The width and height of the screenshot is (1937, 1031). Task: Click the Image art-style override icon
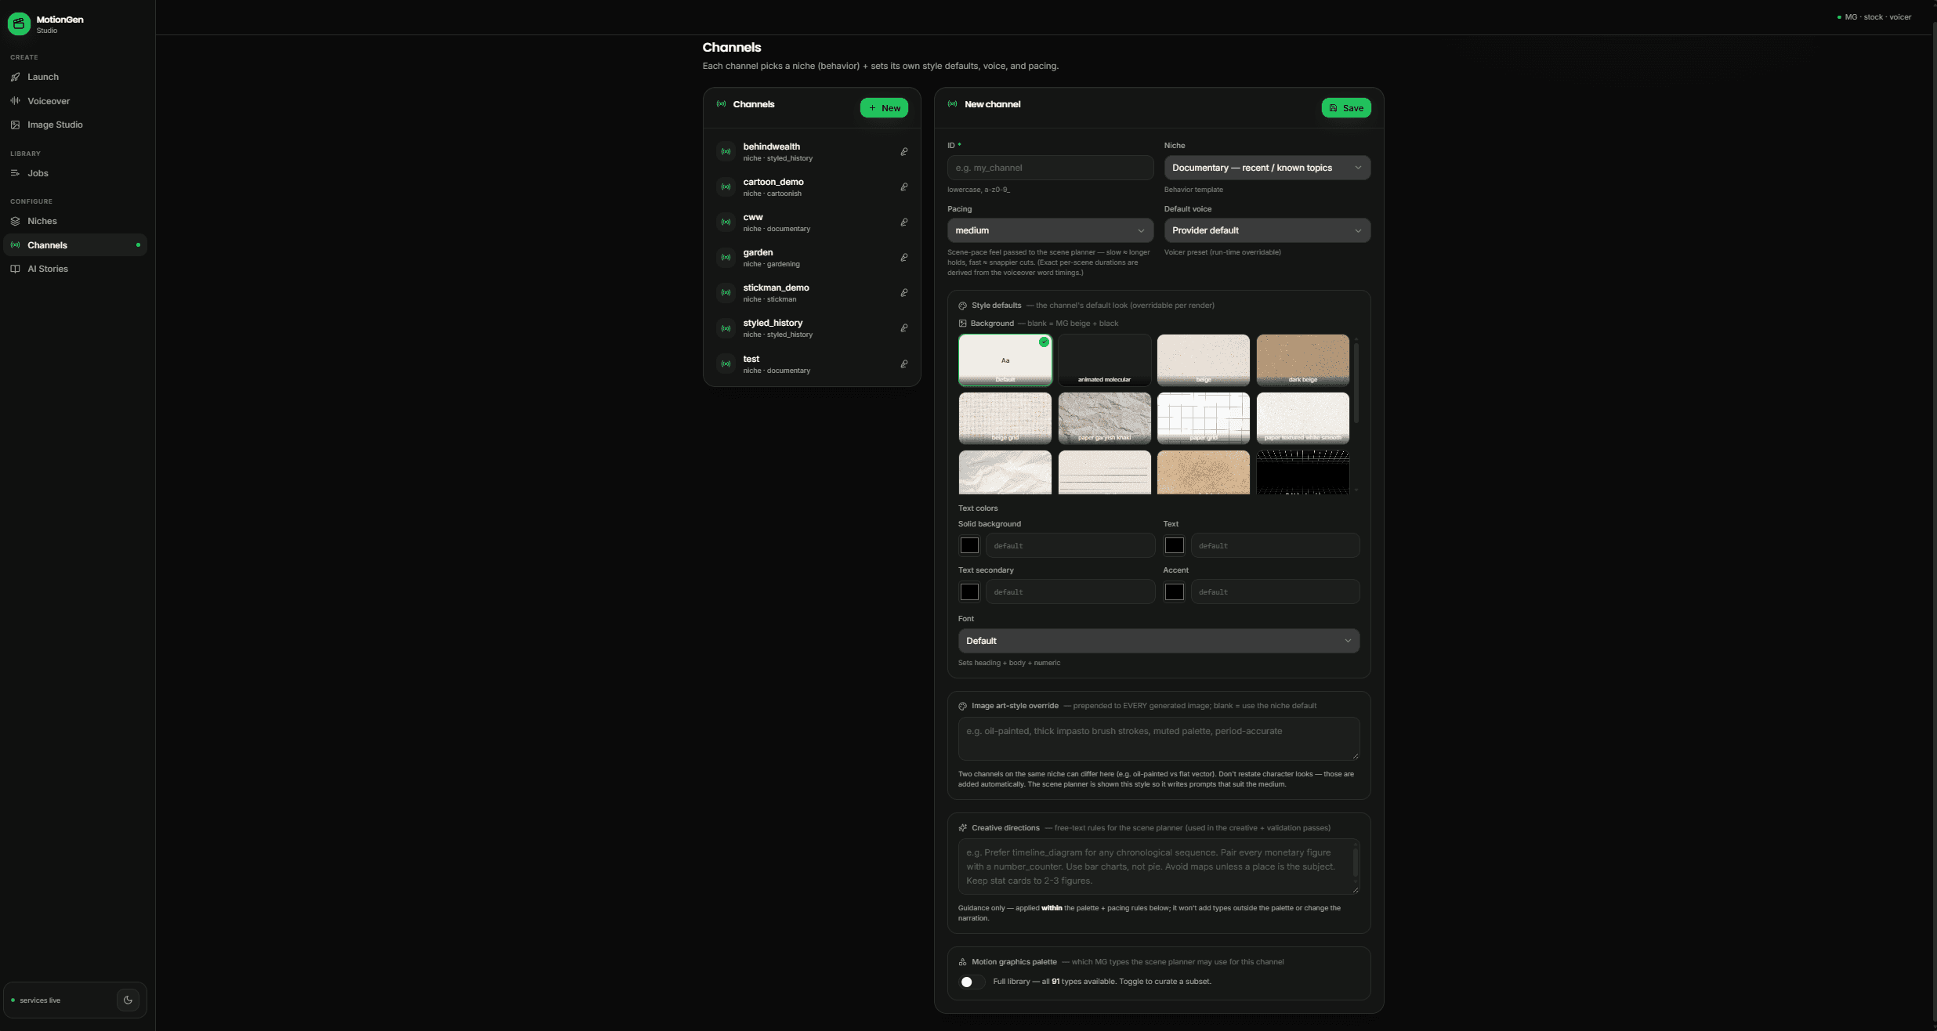[x=962, y=706]
